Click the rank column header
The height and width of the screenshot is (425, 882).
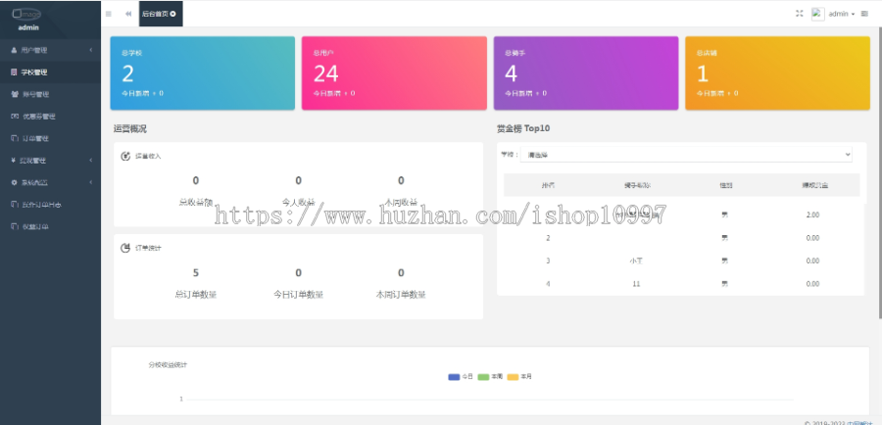(x=548, y=185)
